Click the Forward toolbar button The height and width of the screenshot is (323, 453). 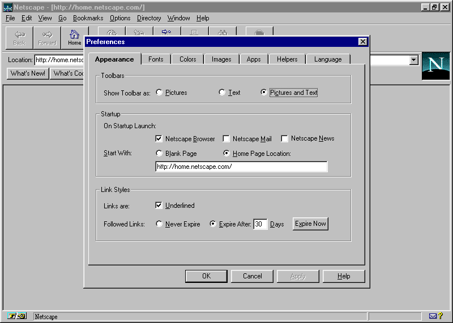pyautogui.click(x=47, y=38)
